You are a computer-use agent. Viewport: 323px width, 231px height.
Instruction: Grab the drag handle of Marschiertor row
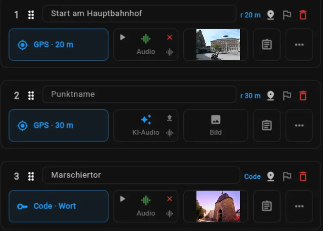coord(31,176)
